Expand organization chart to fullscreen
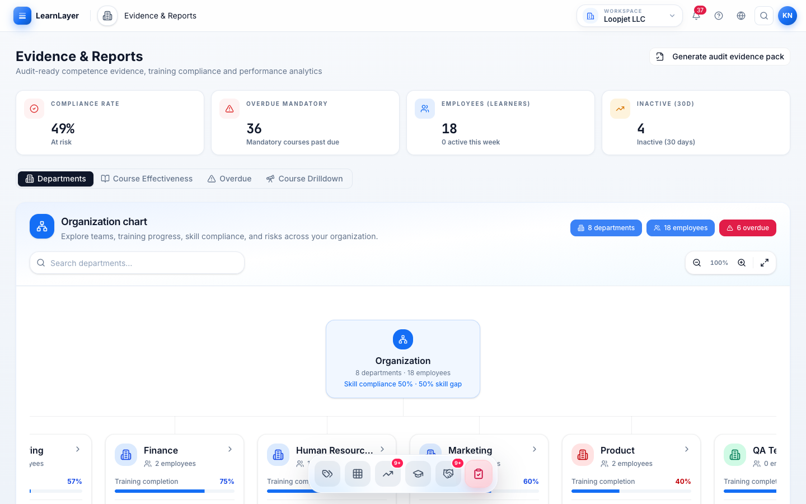806x504 pixels. 765,263
